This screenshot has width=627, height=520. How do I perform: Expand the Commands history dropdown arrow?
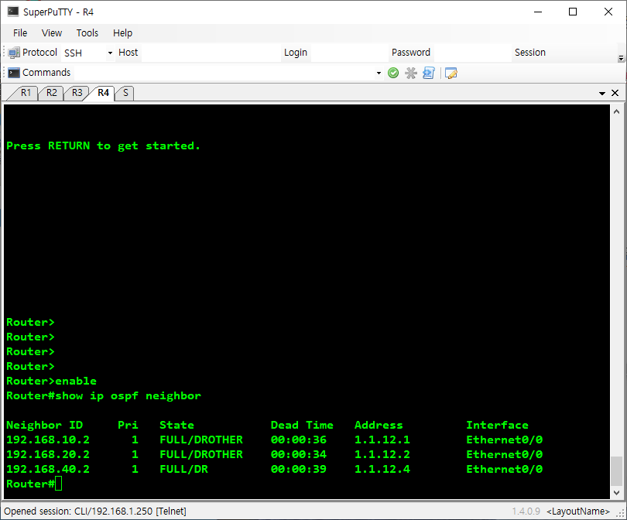379,74
